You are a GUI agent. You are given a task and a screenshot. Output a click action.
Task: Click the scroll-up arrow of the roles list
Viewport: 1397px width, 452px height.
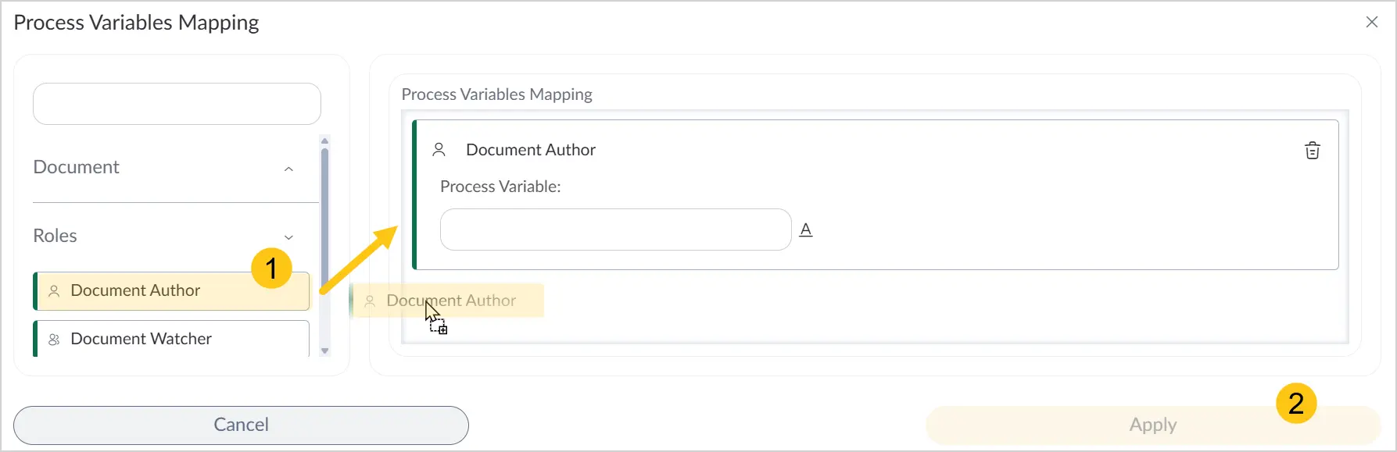(325, 141)
